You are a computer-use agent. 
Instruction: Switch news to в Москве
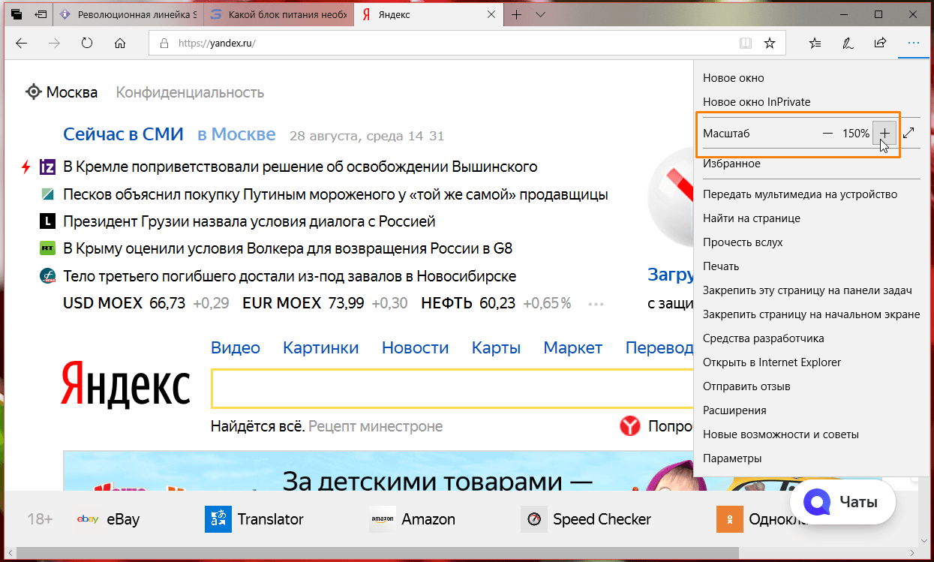pos(236,134)
